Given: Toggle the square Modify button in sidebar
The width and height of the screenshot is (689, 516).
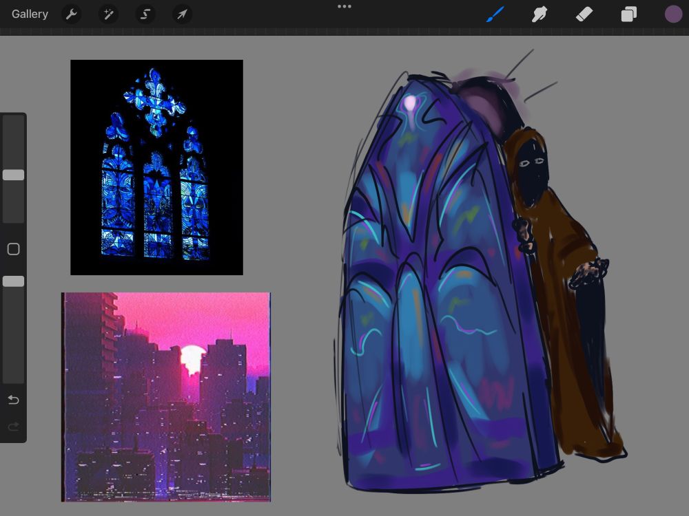Looking at the screenshot, I should point(13,249).
